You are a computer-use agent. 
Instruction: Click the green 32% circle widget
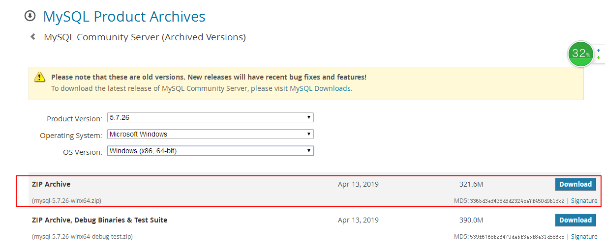tap(581, 54)
